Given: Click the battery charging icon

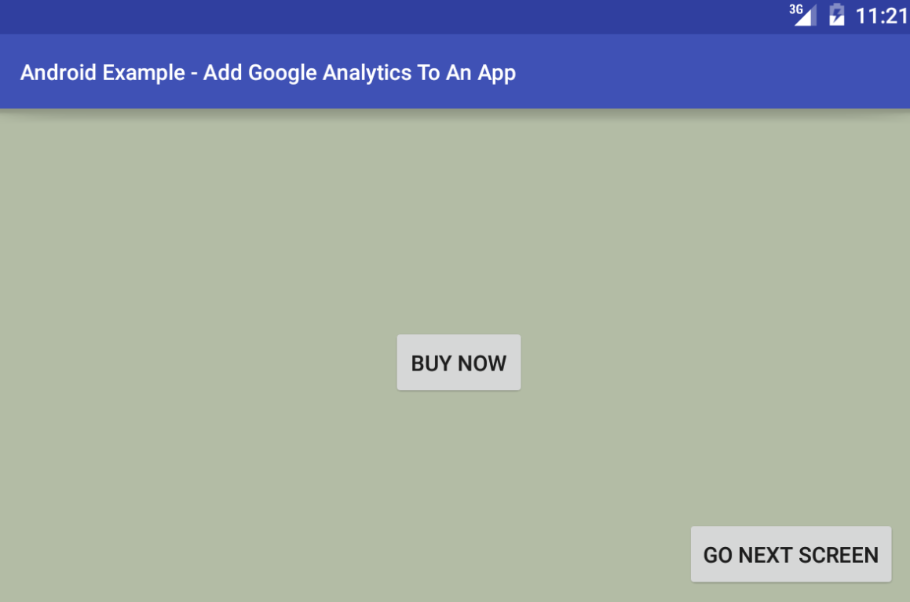Looking at the screenshot, I should [837, 15].
